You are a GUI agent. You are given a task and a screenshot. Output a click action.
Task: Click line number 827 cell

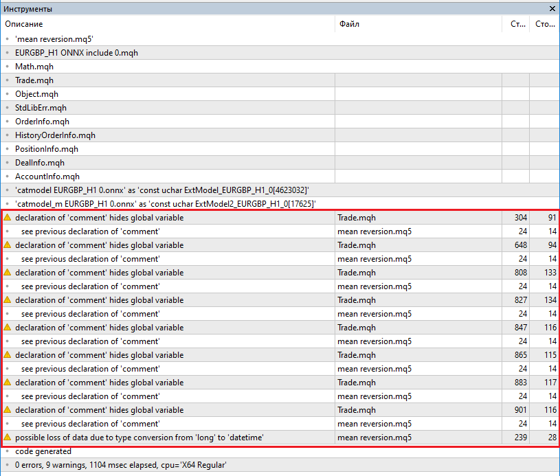515,300
